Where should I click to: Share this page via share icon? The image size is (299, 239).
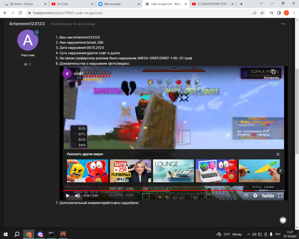tap(254, 13)
